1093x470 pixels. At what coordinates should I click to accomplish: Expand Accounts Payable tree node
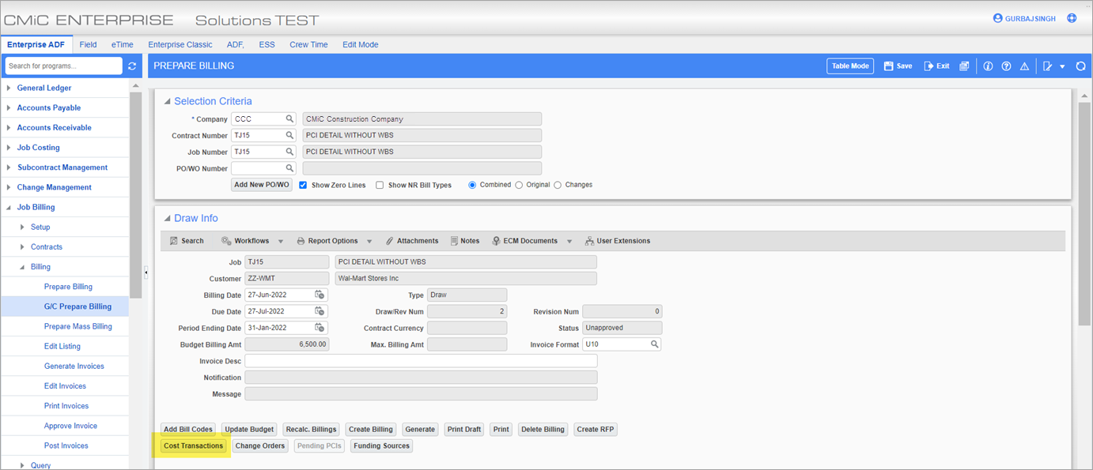pos(9,107)
